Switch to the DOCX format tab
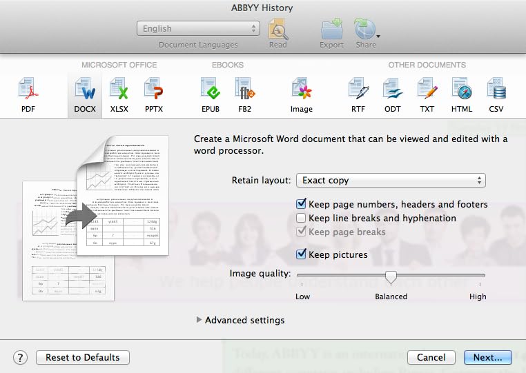The height and width of the screenshot is (373, 526). (x=86, y=94)
